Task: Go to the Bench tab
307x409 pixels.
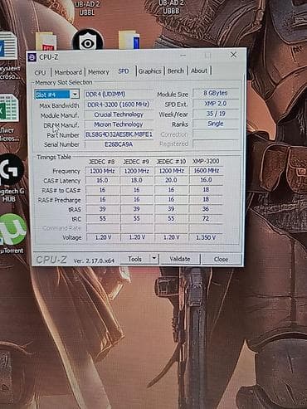Action: coord(176,71)
